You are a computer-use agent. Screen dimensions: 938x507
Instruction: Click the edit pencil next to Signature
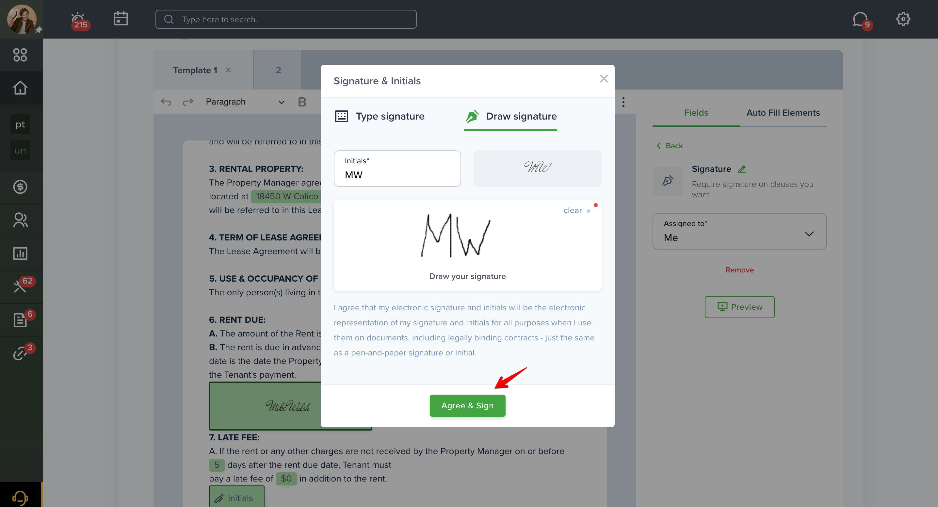[742, 169]
